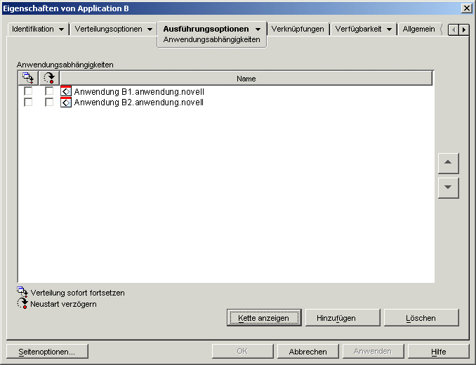
Task: Enable immediate distribution for Anwendung B2
Action: (x=28, y=102)
